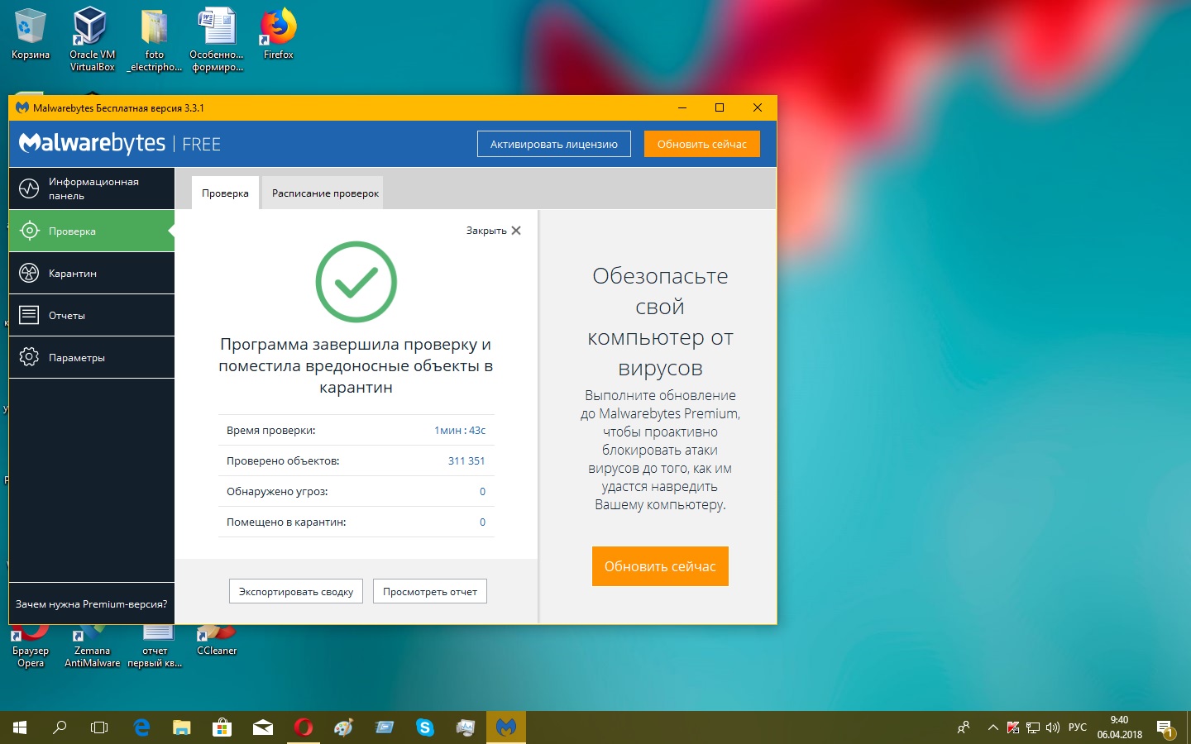Click the large orange Обновить сейчас promo button

click(x=660, y=566)
